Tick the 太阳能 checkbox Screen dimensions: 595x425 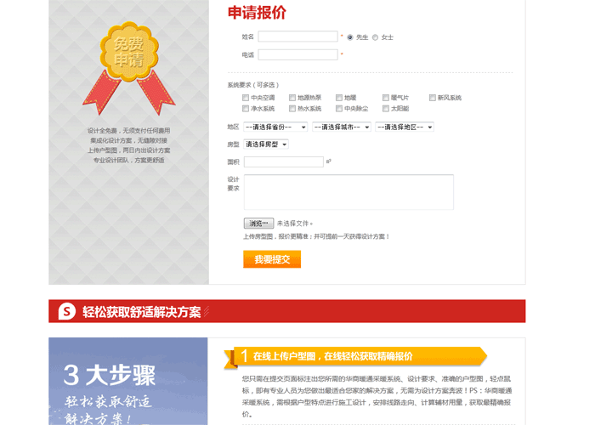(x=386, y=109)
